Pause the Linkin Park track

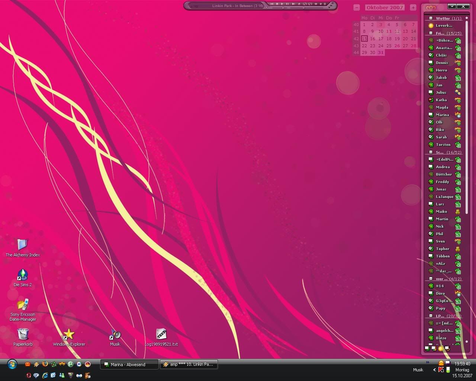coord(287,4)
